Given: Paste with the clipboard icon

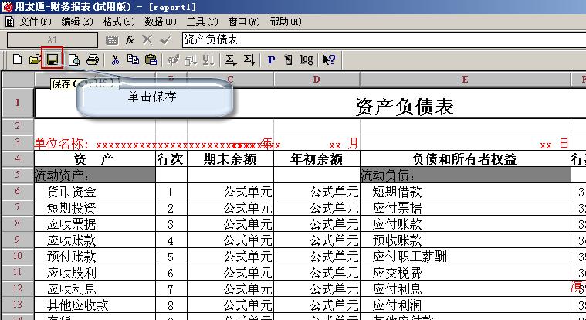Looking at the screenshot, I should pyautogui.click(x=151, y=60).
